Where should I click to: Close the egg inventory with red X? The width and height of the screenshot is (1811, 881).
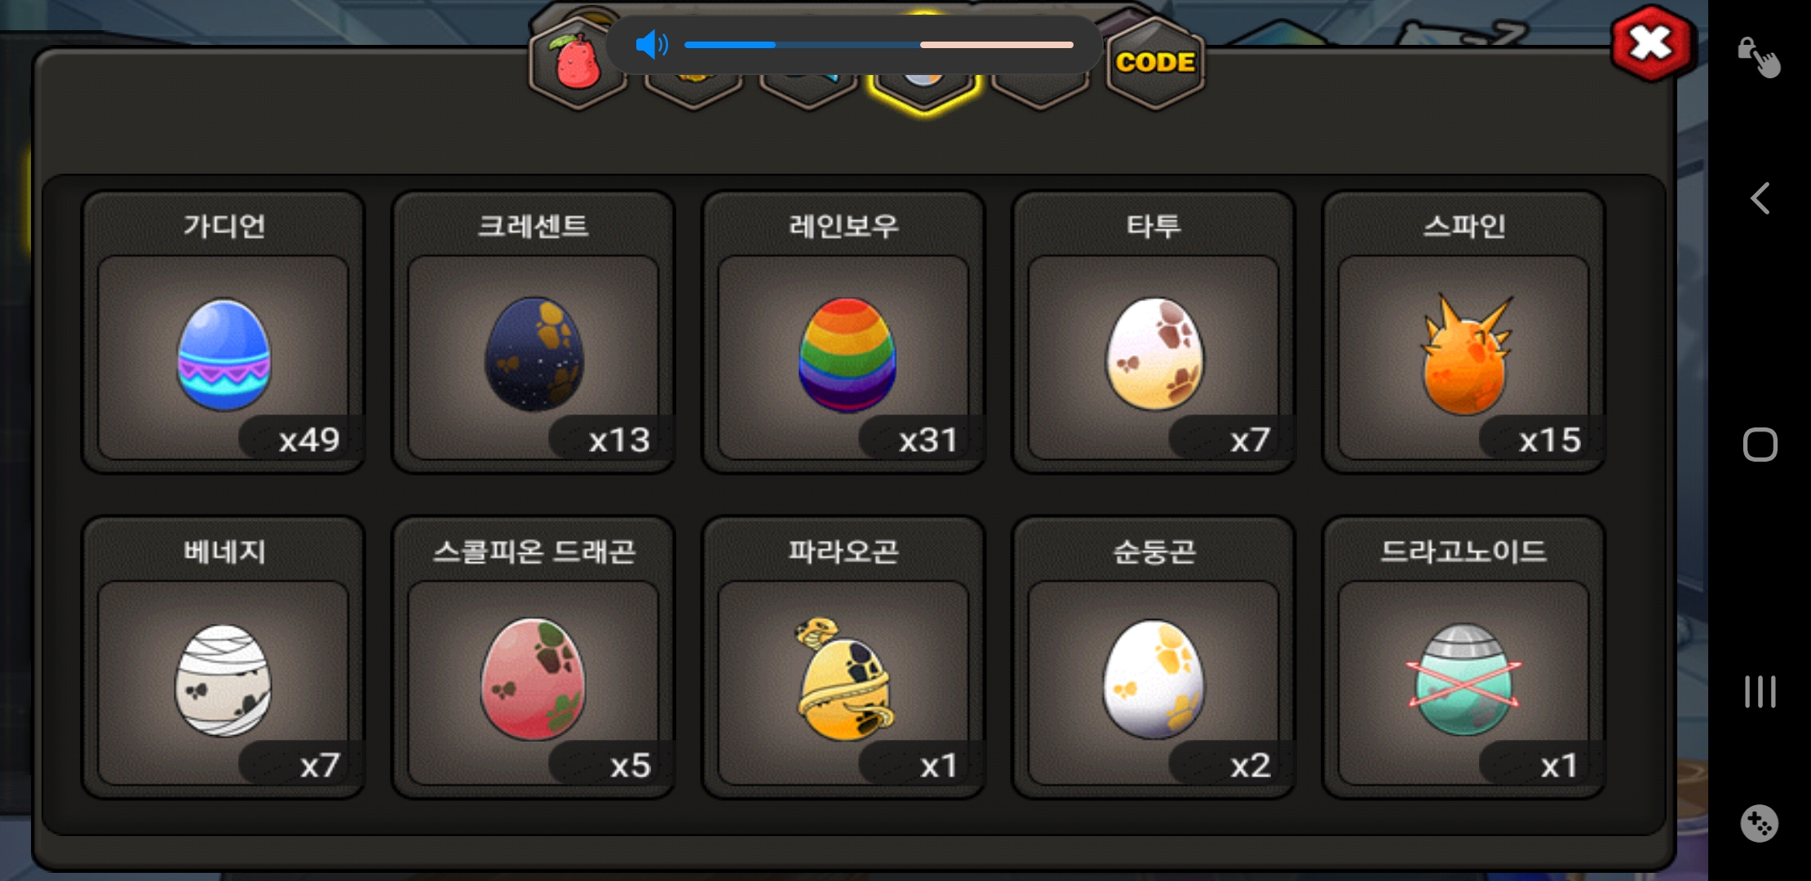pos(1653,43)
